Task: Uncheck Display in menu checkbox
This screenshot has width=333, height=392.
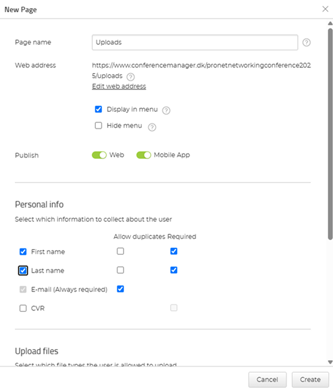Action: 98,109
